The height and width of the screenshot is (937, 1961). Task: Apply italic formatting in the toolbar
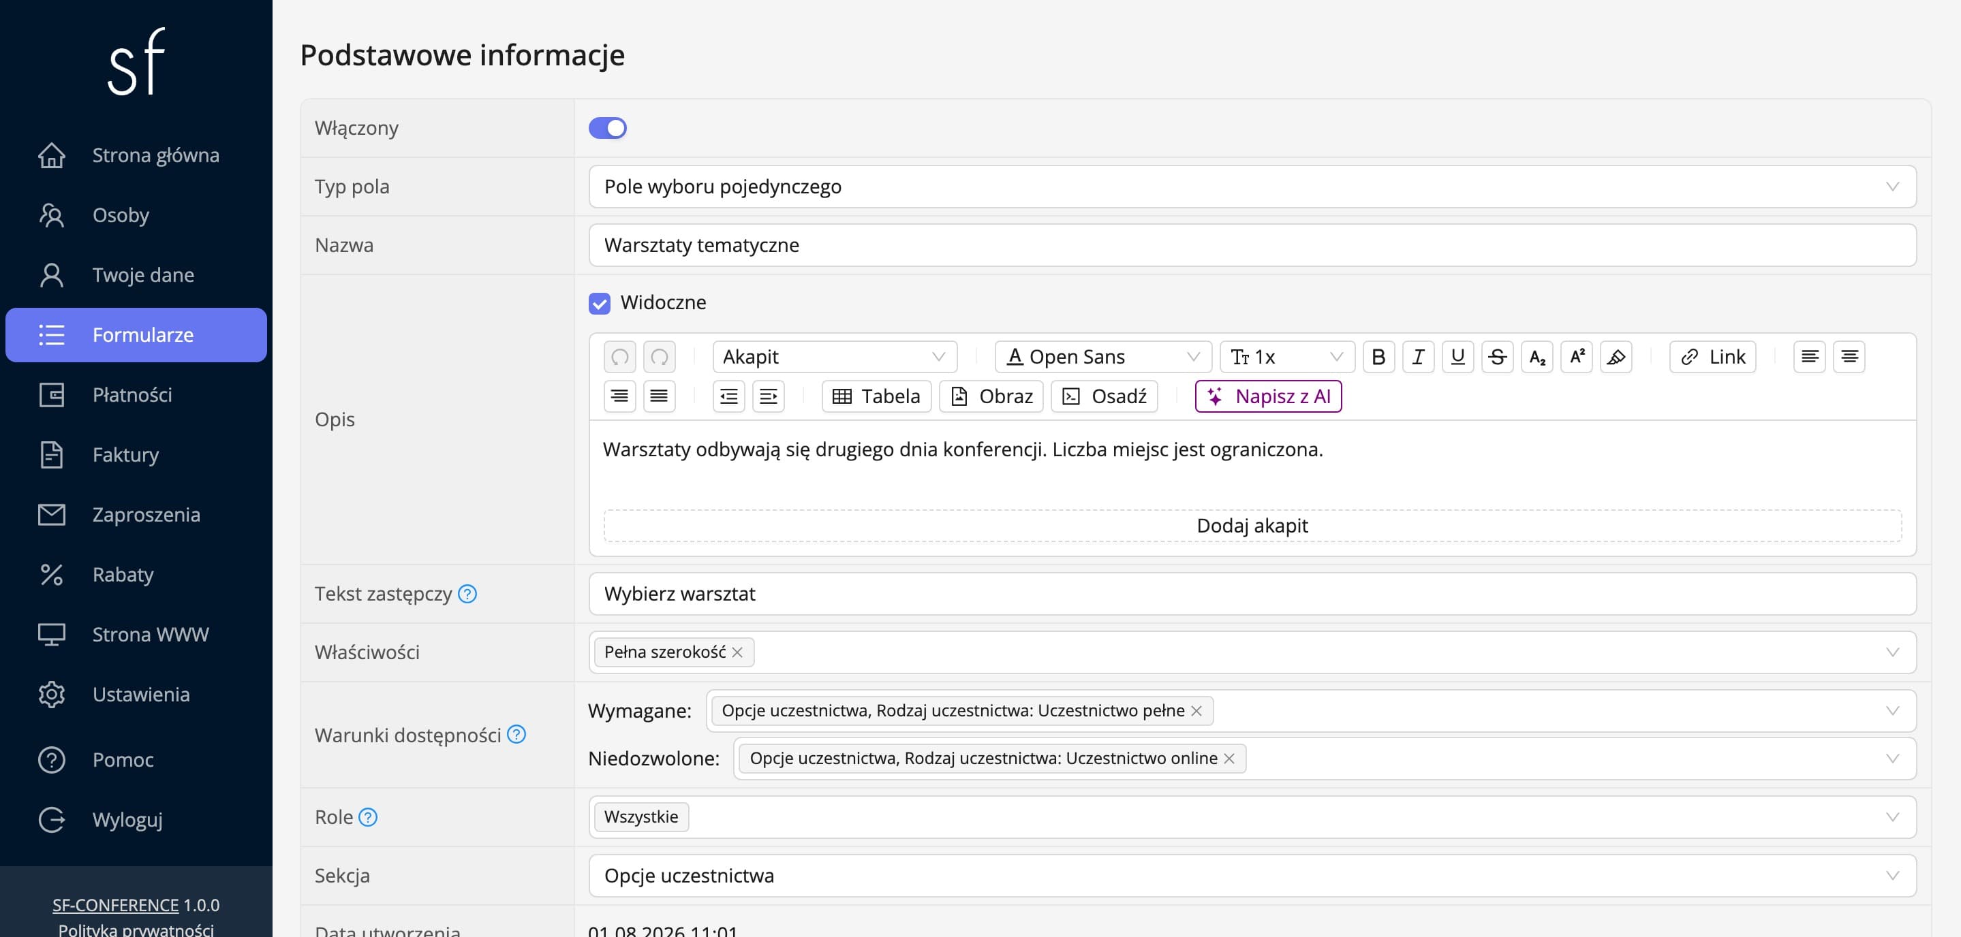point(1417,357)
